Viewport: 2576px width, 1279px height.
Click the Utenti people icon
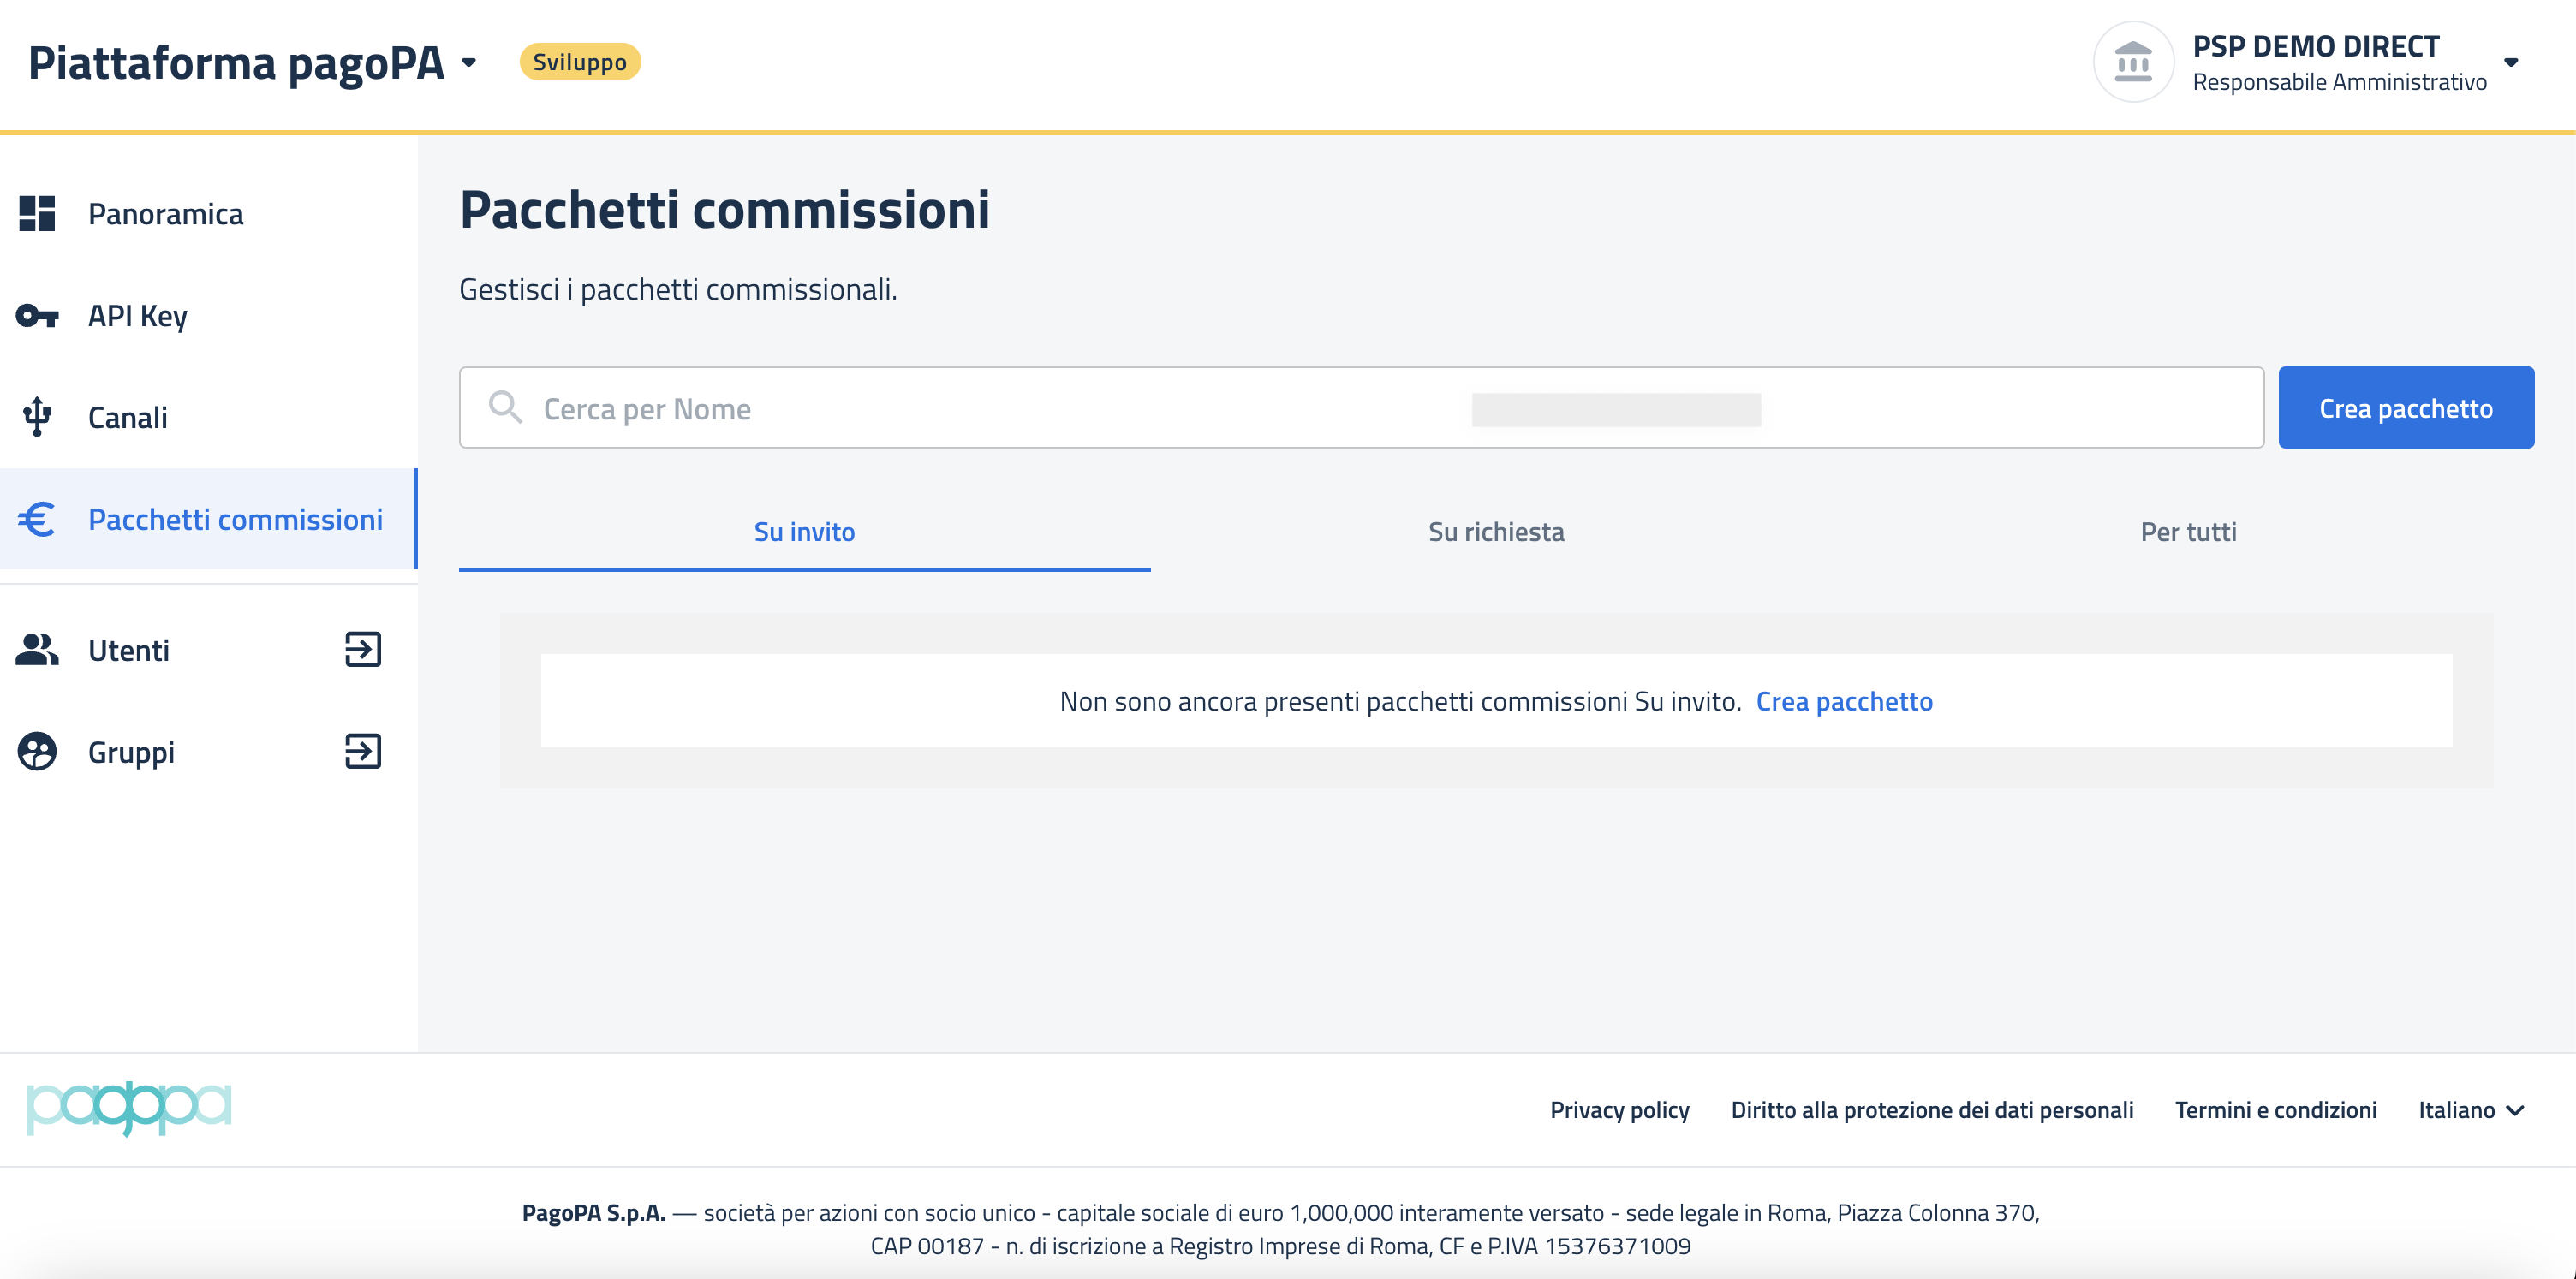pos(37,650)
